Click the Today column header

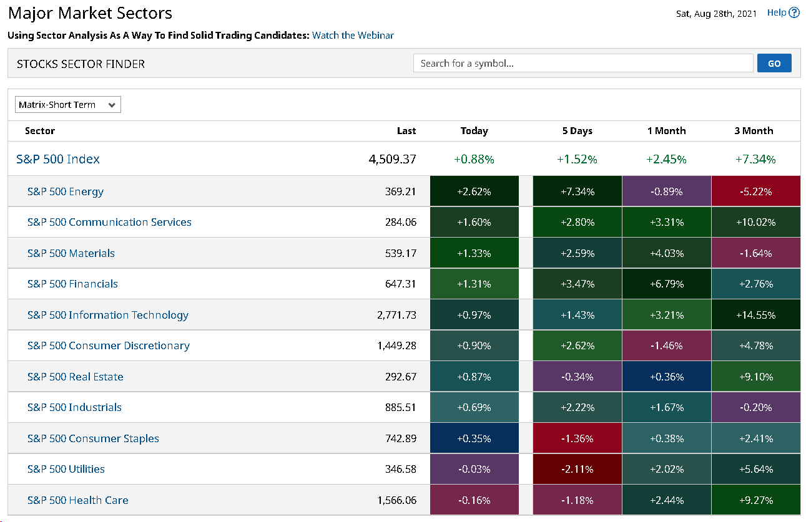pos(474,131)
